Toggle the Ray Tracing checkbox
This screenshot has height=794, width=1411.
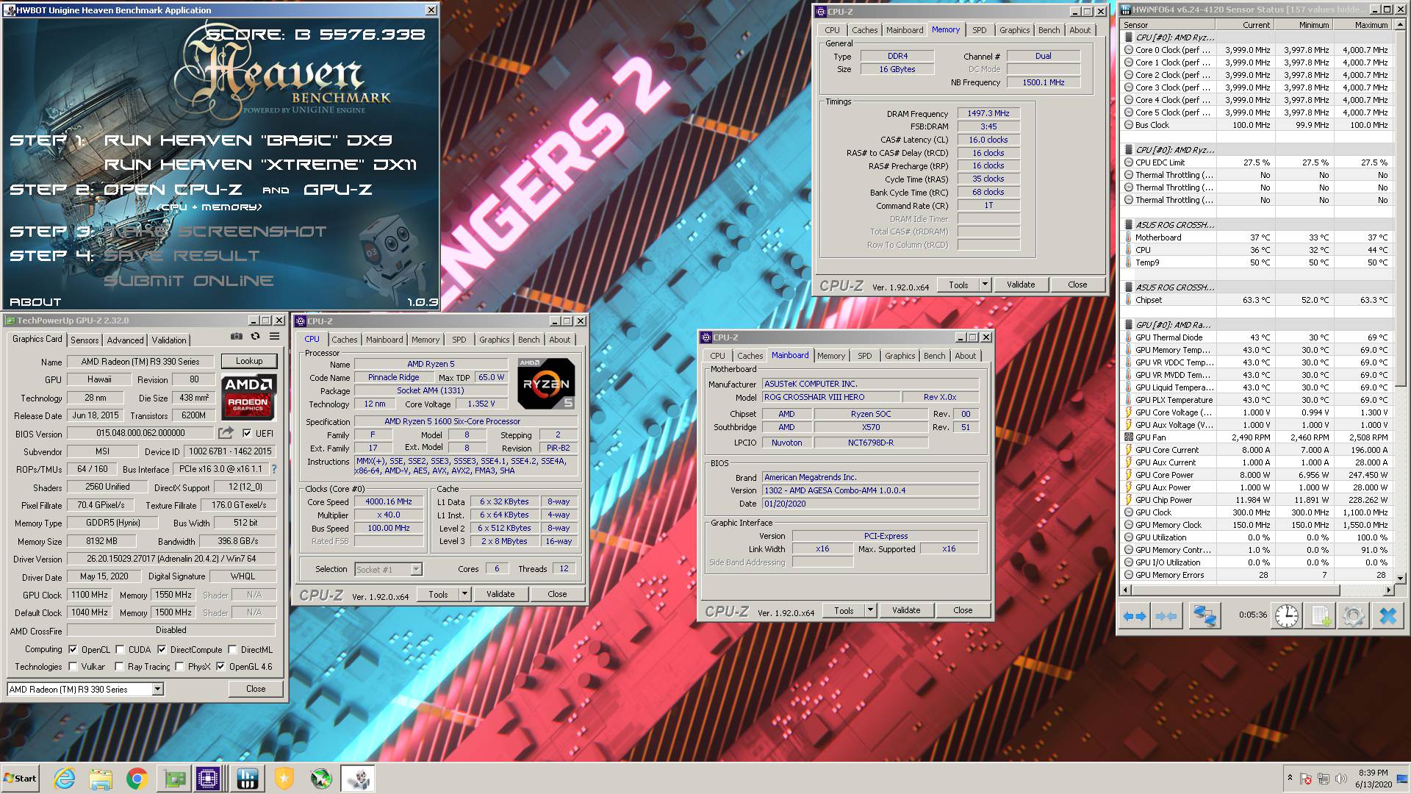tap(119, 667)
